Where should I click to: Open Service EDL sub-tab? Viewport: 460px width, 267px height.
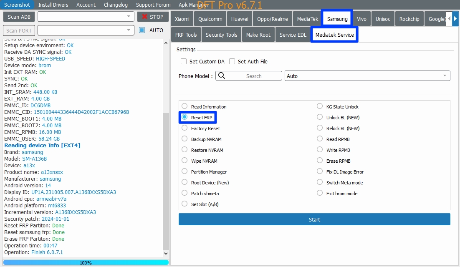click(x=293, y=35)
